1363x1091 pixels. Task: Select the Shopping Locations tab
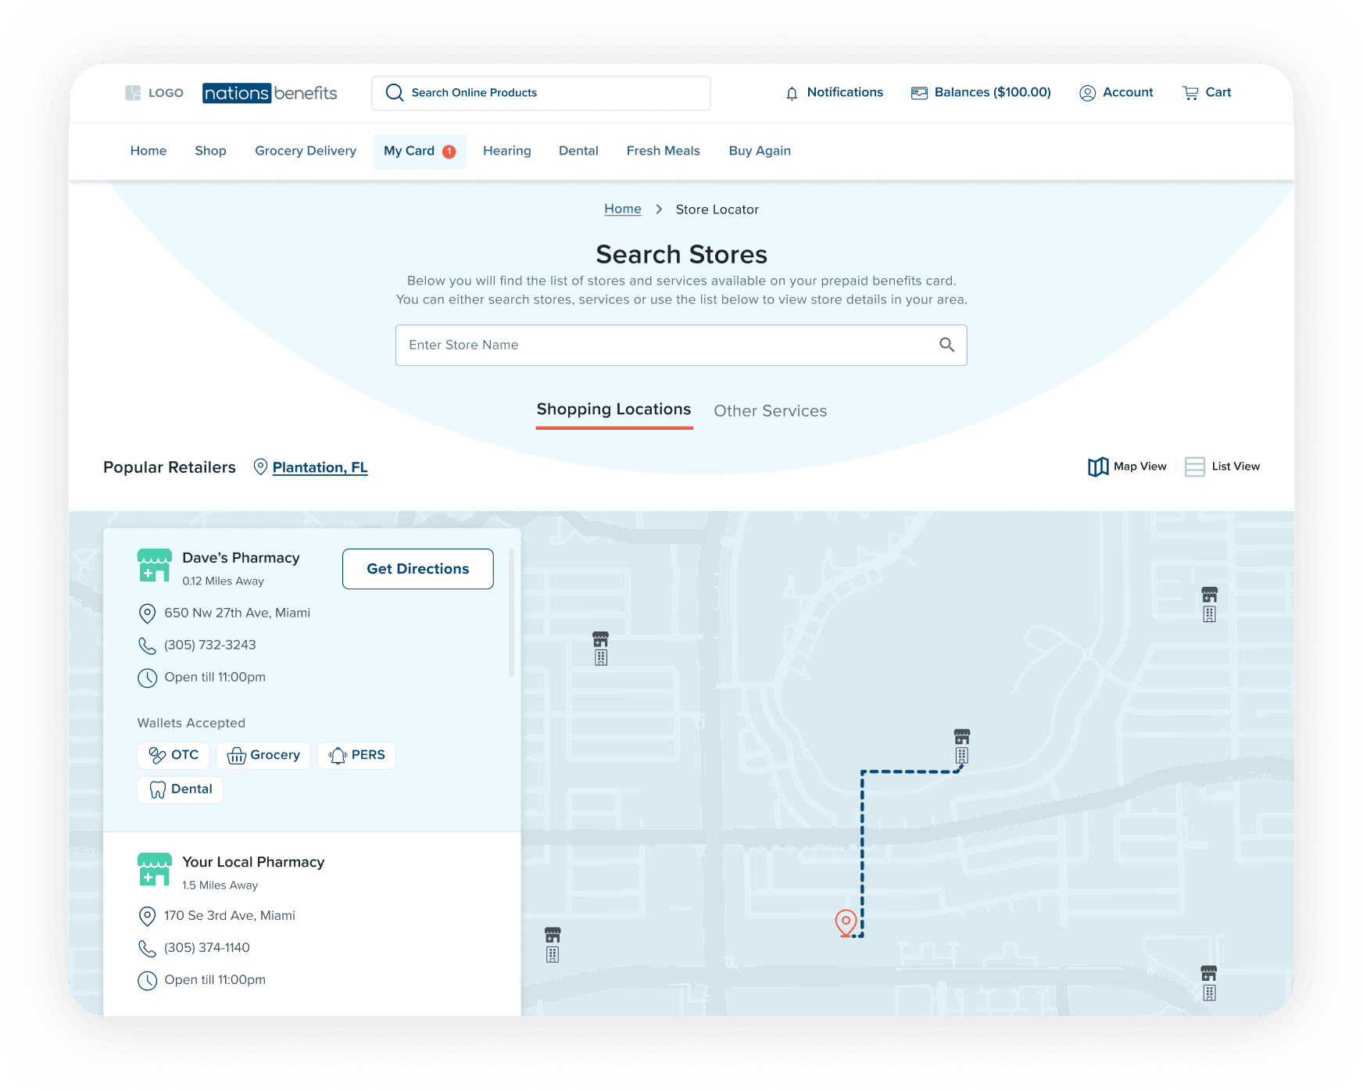(x=614, y=409)
